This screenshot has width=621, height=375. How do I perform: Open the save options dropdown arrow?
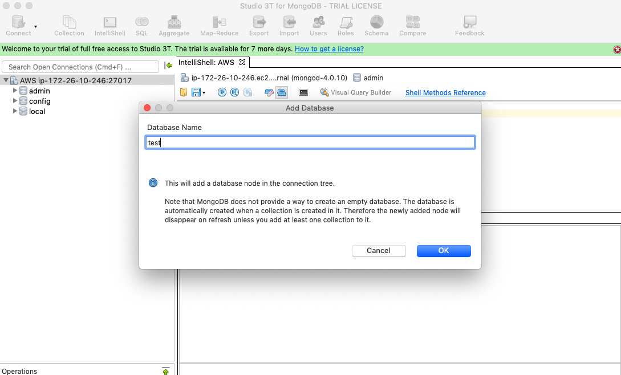coord(204,93)
